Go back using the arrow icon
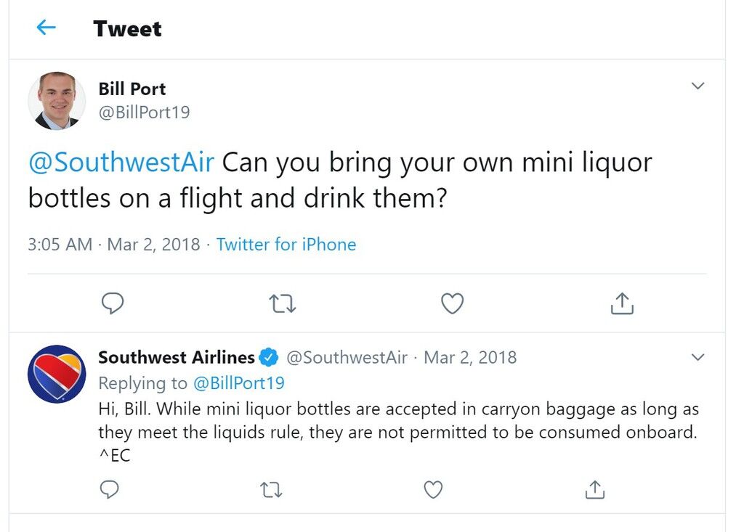The width and height of the screenshot is (744, 532). [46, 28]
